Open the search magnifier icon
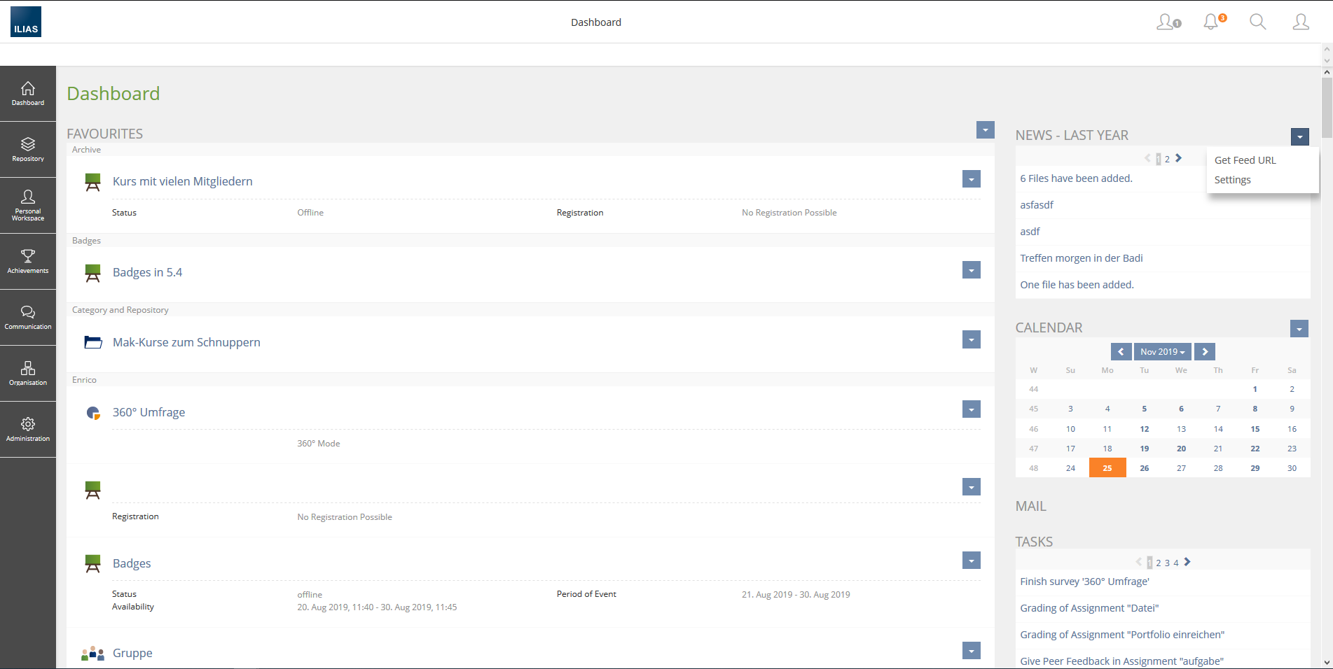 click(x=1257, y=22)
